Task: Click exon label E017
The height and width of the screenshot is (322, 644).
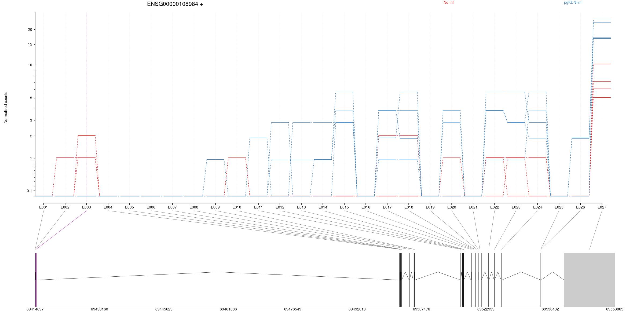Action: tap(387, 207)
